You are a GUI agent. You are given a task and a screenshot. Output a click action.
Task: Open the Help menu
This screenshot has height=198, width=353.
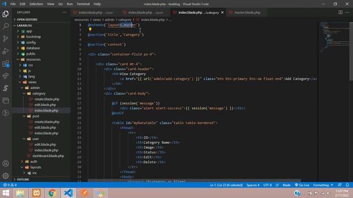point(97,4)
